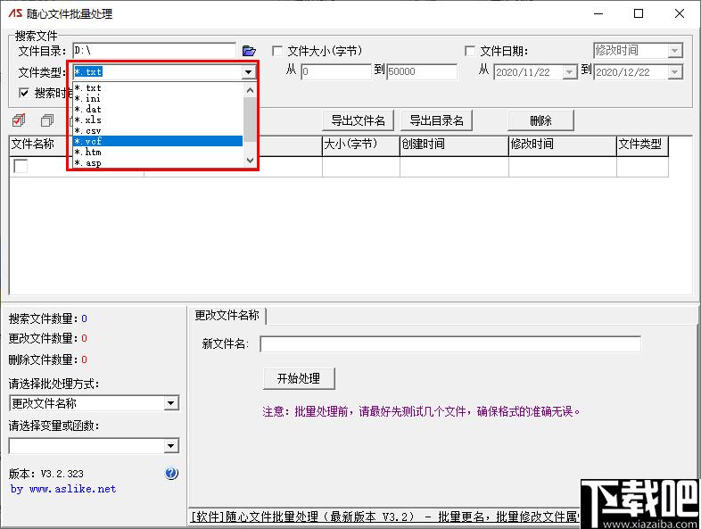
Task: Choose *.dat from the file type list
Action: (x=158, y=109)
